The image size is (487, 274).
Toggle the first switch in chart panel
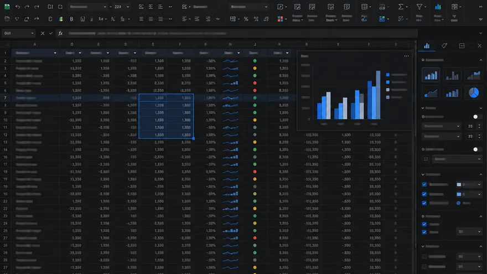coord(476,117)
